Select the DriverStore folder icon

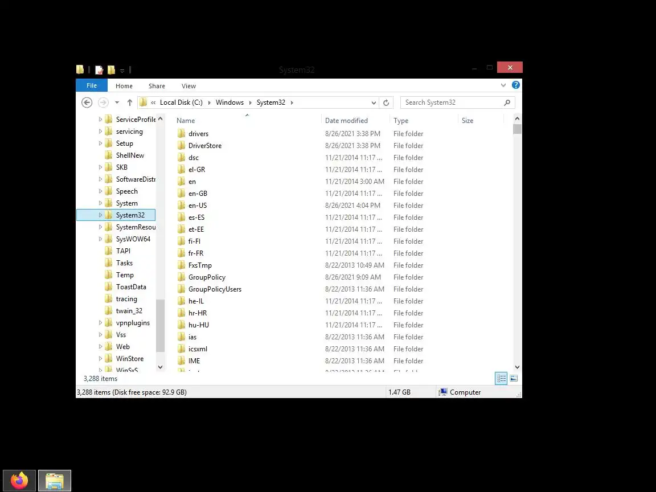click(181, 146)
